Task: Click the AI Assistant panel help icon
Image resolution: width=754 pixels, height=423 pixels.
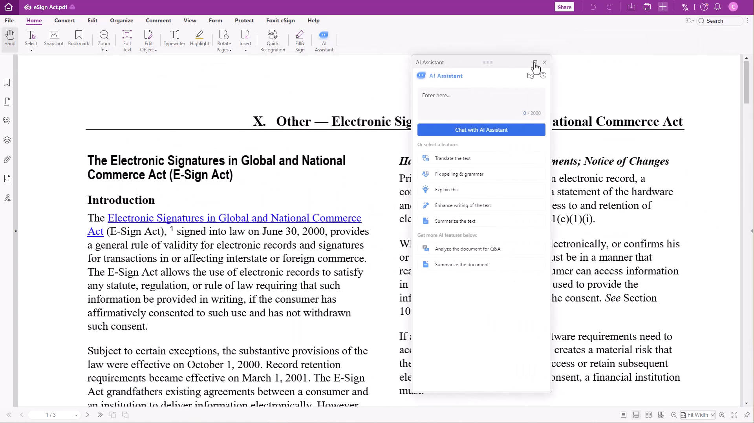Action: pyautogui.click(x=543, y=76)
